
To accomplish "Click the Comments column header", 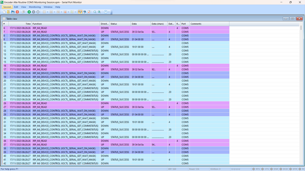I will coord(209,24).
